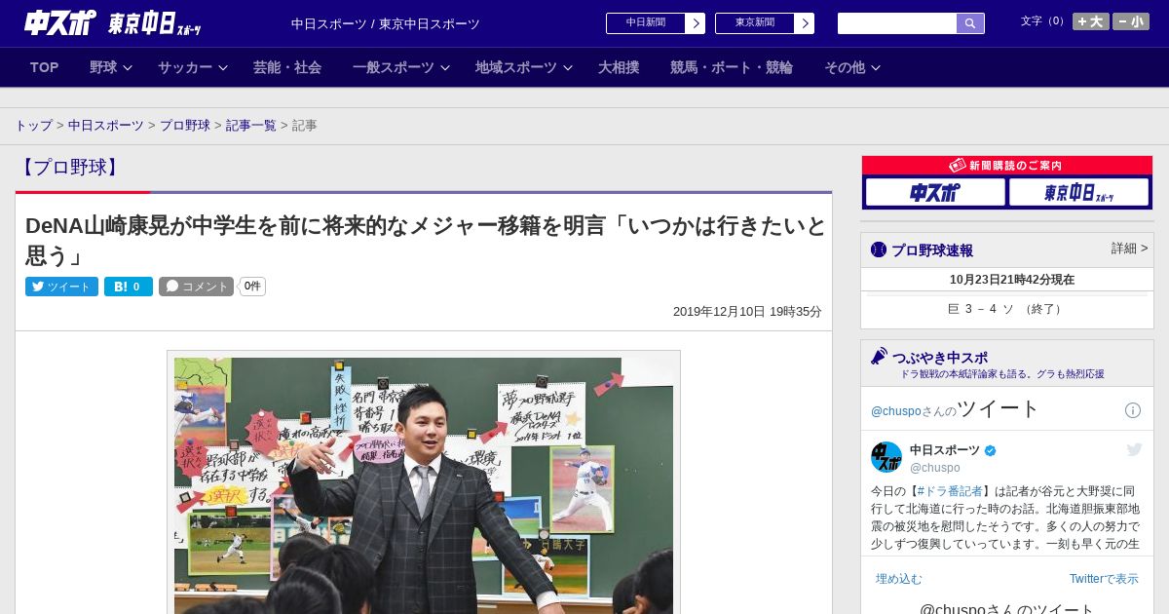Expand the 一般スポーツ dropdown chevron
This screenshot has height=614, width=1169.
[445, 67]
